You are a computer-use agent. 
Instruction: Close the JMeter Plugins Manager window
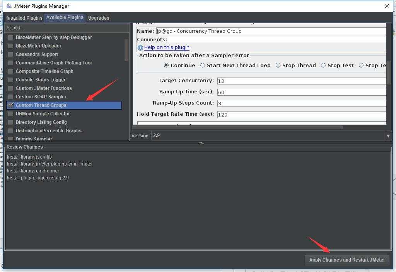(x=387, y=6)
